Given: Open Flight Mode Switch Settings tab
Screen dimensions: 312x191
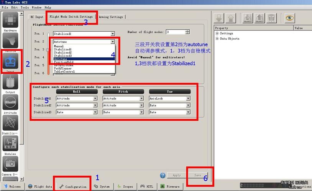Looking at the screenshot, I should [71, 17].
